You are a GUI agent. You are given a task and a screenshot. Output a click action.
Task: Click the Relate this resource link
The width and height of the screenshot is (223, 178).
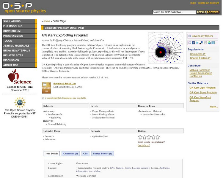pos(201,73)
